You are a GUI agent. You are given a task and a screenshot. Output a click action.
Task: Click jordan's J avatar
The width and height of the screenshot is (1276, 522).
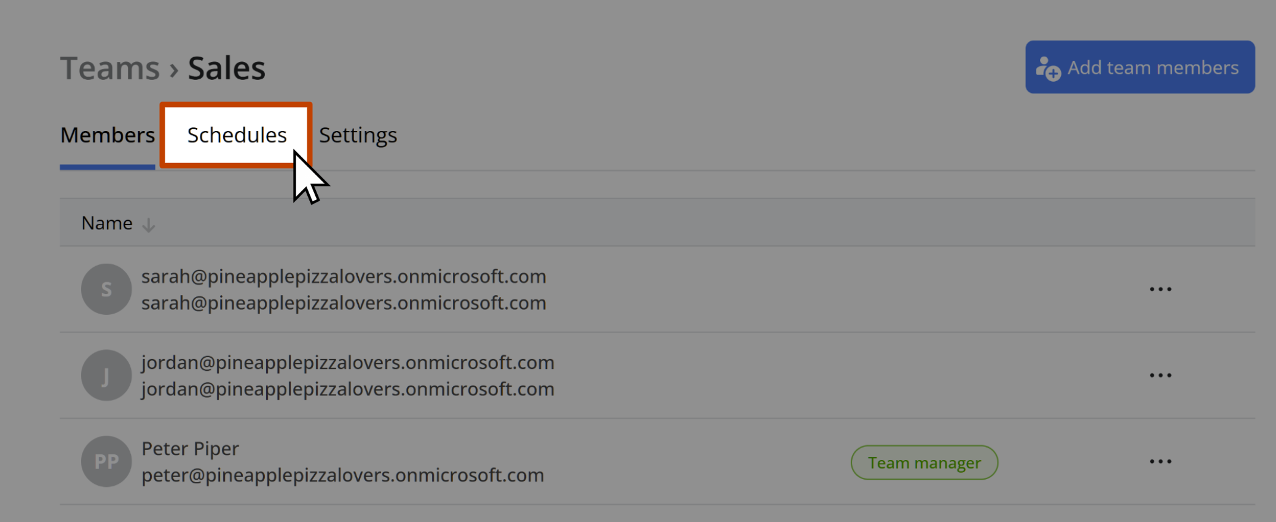point(106,375)
